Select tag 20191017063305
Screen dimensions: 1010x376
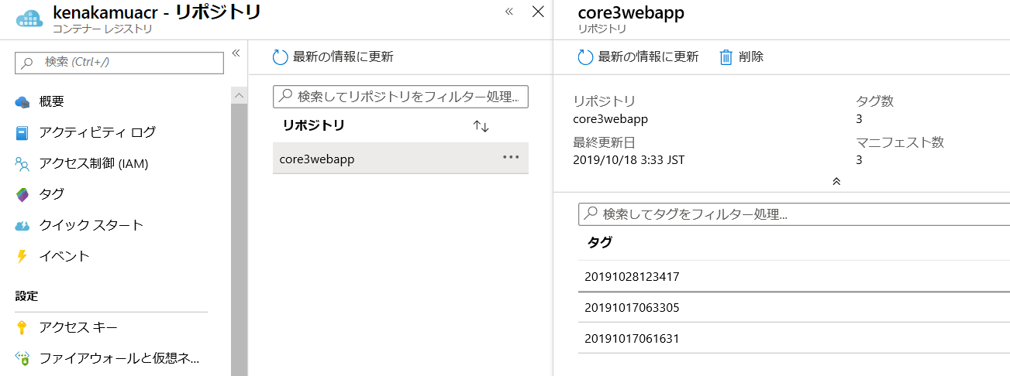click(x=794, y=308)
